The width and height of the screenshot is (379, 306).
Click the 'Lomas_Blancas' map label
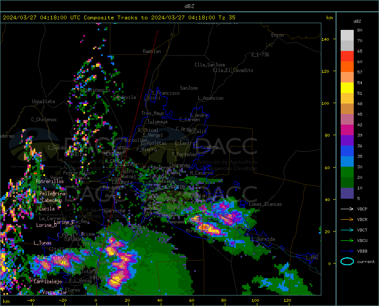tap(265, 204)
